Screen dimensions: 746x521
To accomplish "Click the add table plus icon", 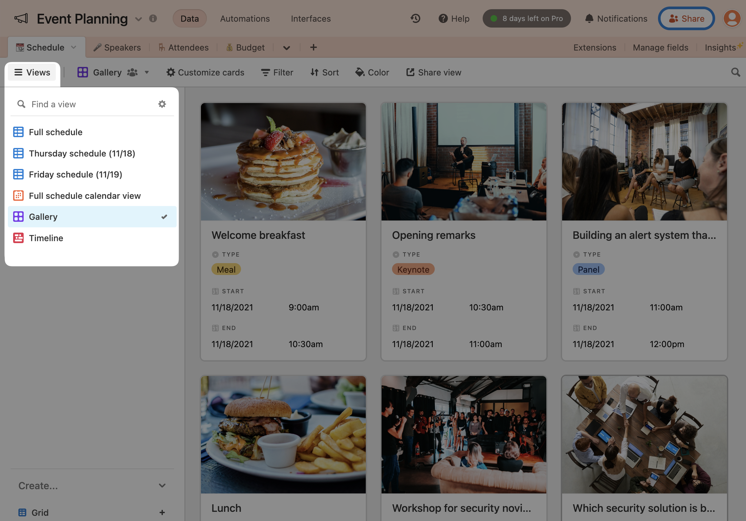I will coord(314,47).
